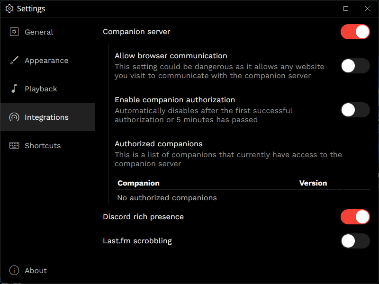Open the General settings tab
The width and height of the screenshot is (379, 284).
point(39,32)
